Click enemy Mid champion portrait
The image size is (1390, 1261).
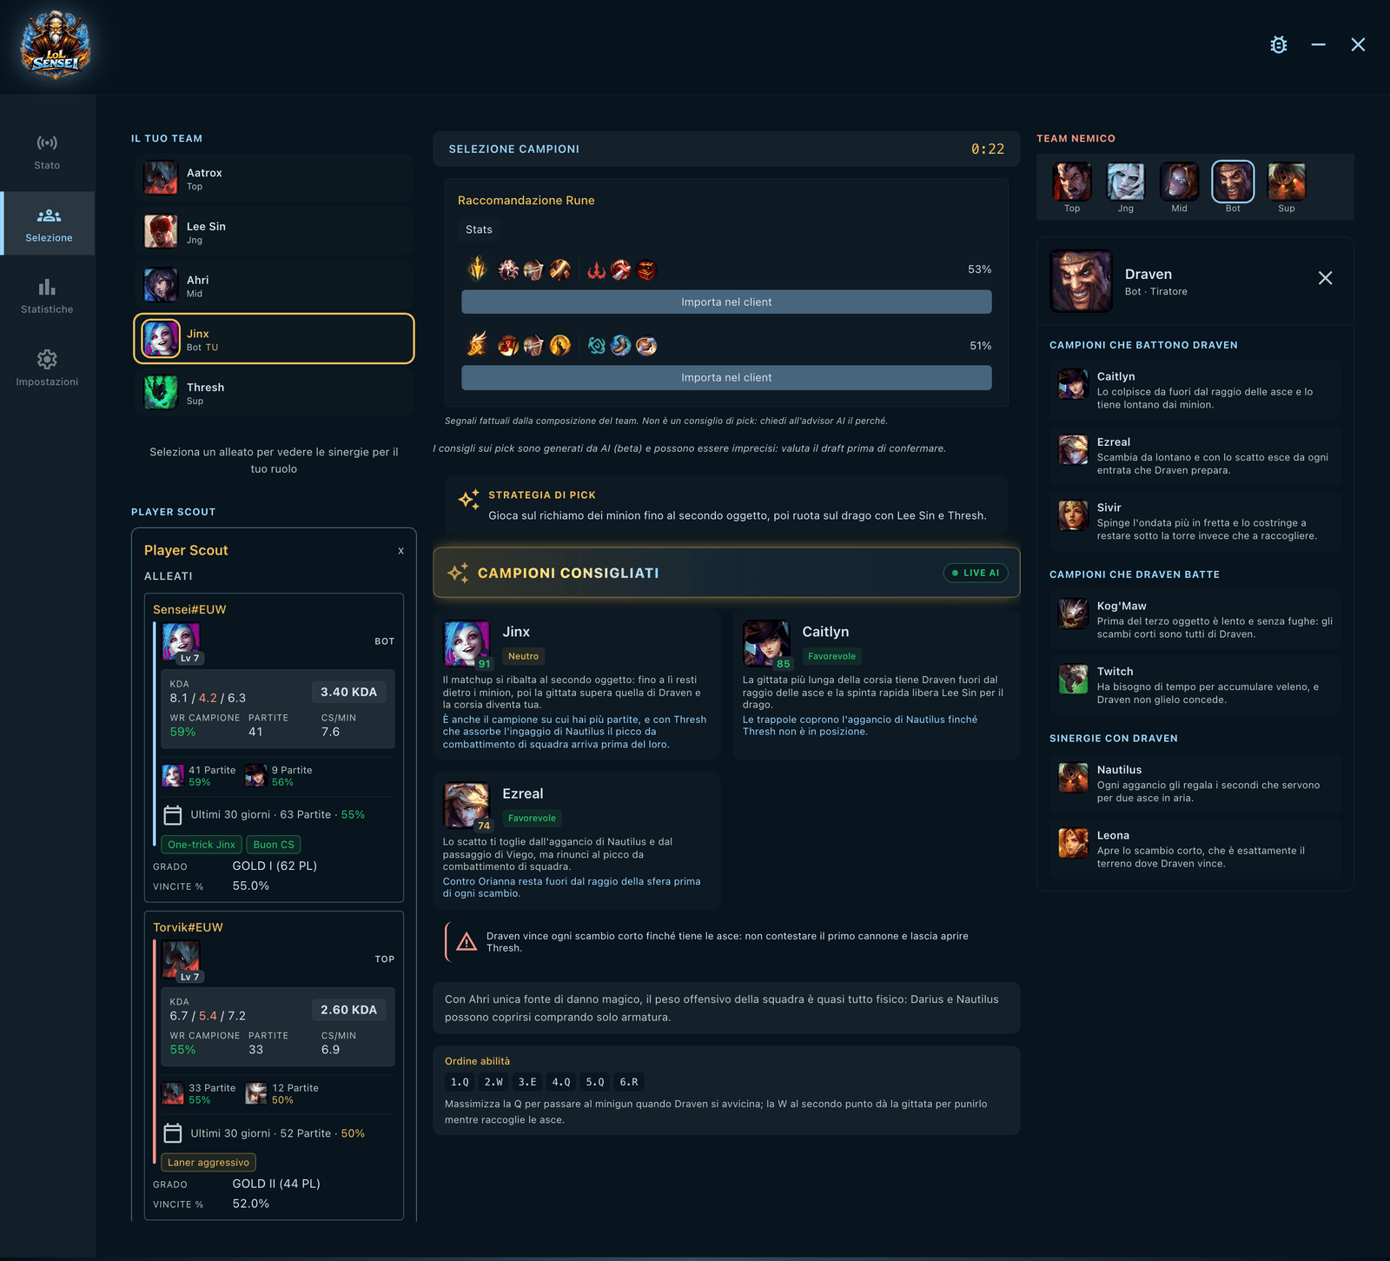pos(1179,182)
